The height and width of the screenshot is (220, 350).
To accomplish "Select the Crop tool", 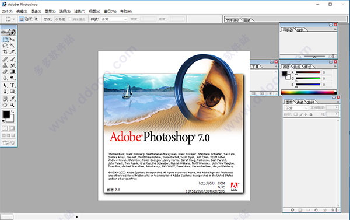I will (5, 51).
